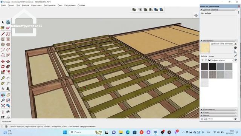Collapse the Метки panel
Screen dimensions: 241x136
point(219,115)
